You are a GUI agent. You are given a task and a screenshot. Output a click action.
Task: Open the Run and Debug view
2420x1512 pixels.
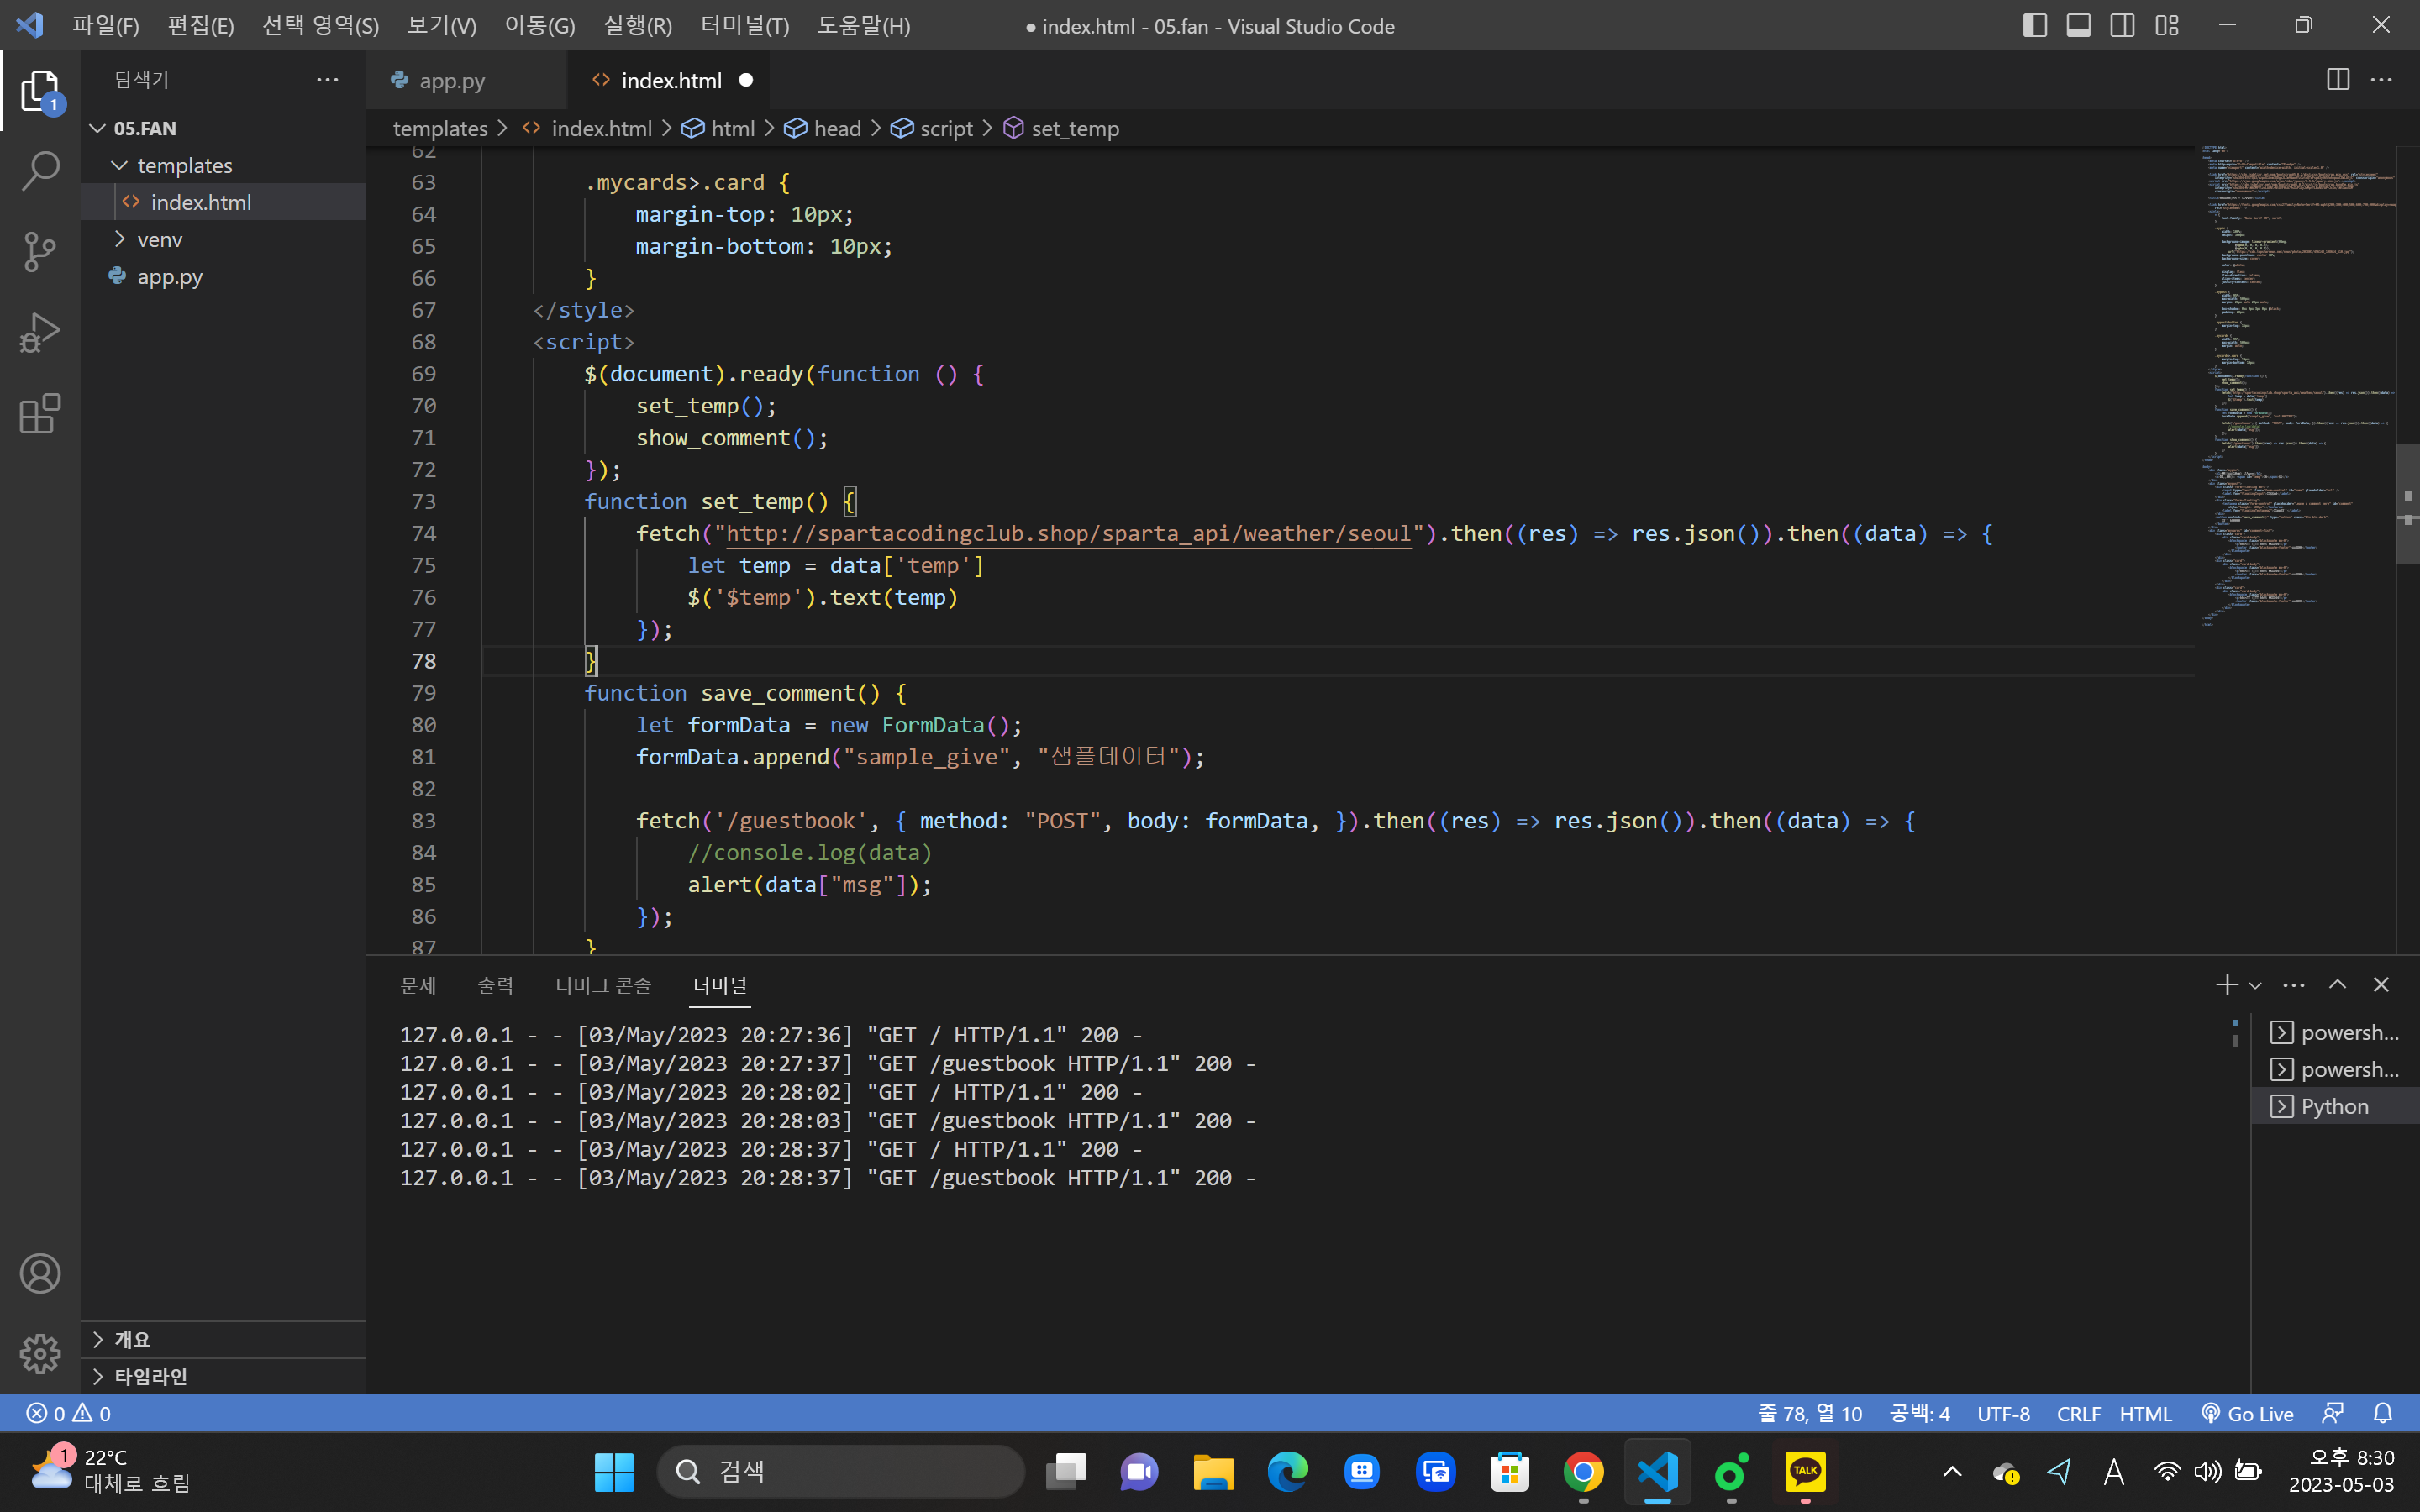tap(40, 333)
